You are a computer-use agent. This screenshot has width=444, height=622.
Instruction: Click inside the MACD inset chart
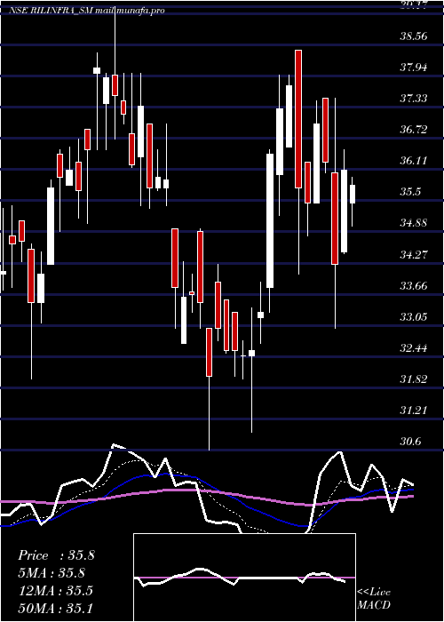pos(244,578)
